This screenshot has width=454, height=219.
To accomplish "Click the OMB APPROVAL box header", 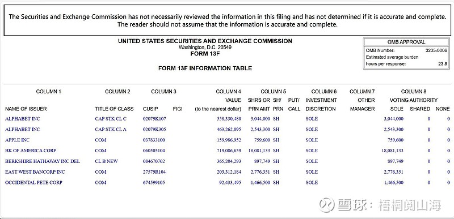I will pyautogui.click(x=406, y=42).
